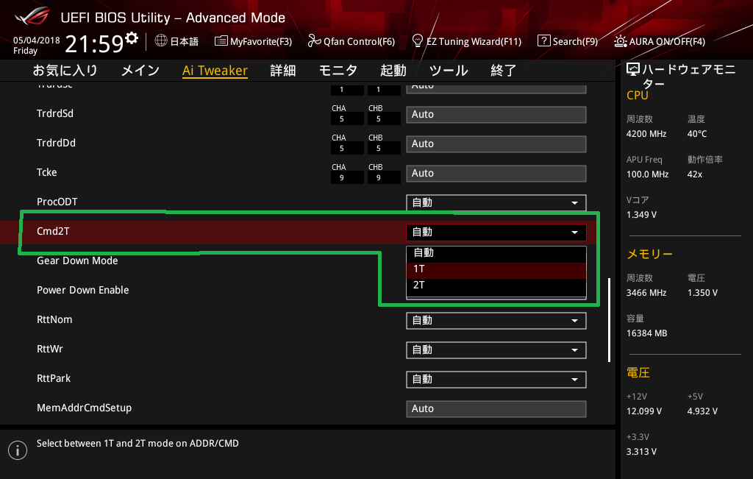Click the +3.3V reading 3.313 V
The width and height of the screenshot is (753, 479).
click(x=641, y=452)
